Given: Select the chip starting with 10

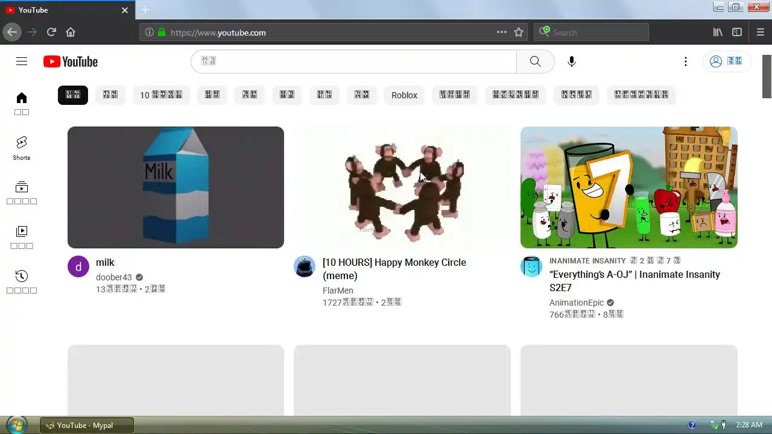Looking at the screenshot, I should click(161, 95).
